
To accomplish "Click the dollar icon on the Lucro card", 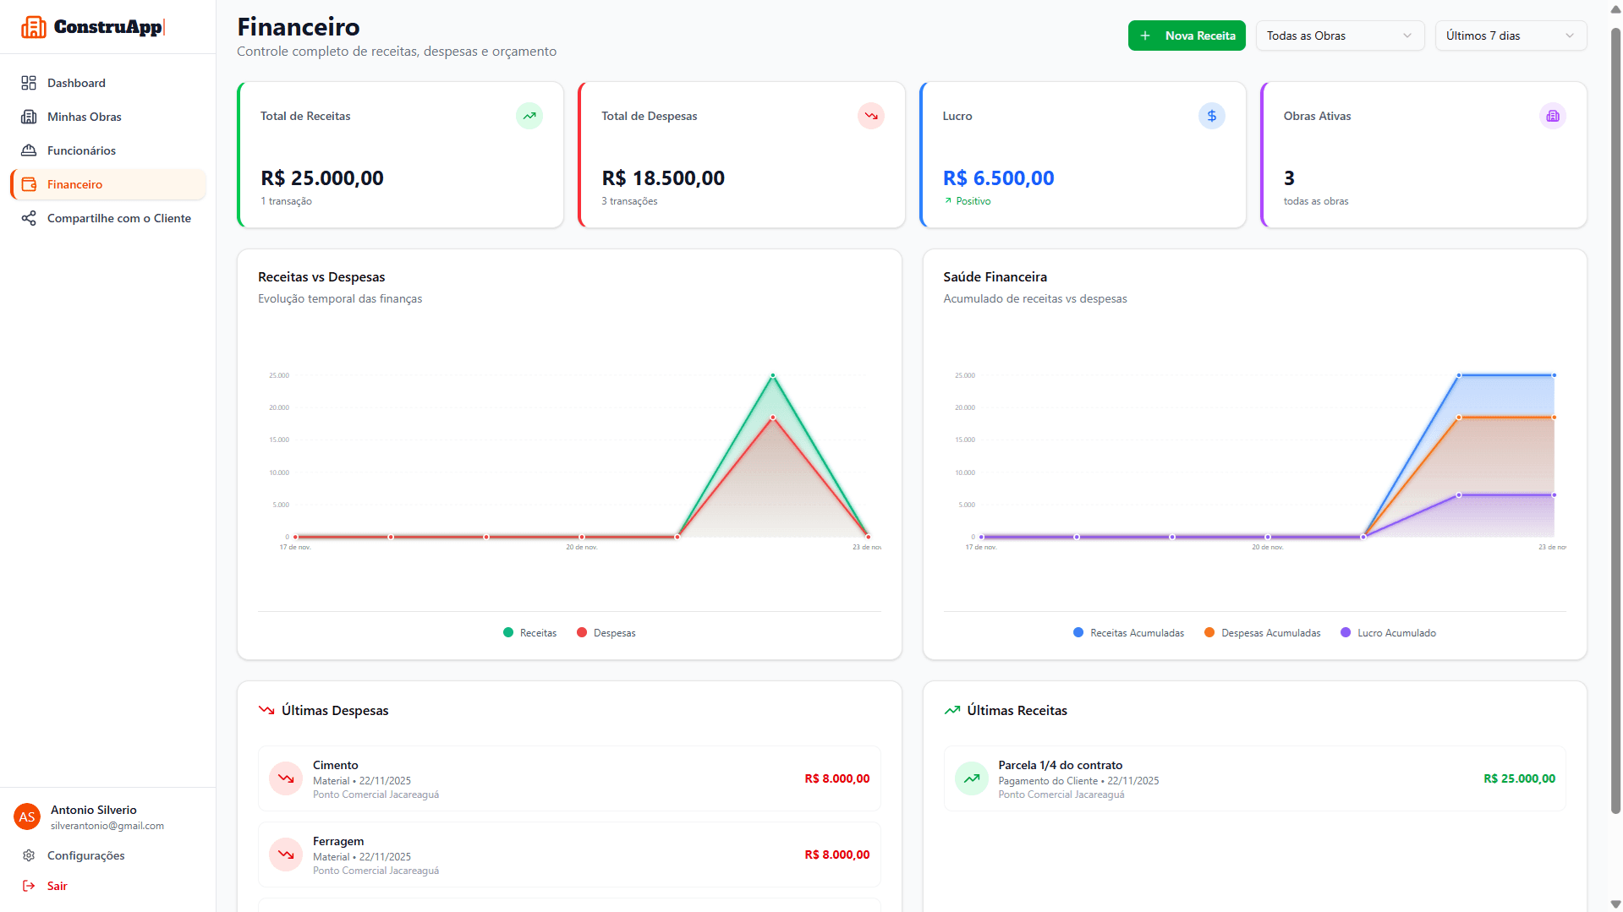I will click(x=1211, y=116).
